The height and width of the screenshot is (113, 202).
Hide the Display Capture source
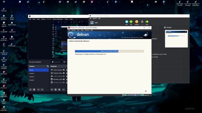pyautogui.click(x=64, y=73)
